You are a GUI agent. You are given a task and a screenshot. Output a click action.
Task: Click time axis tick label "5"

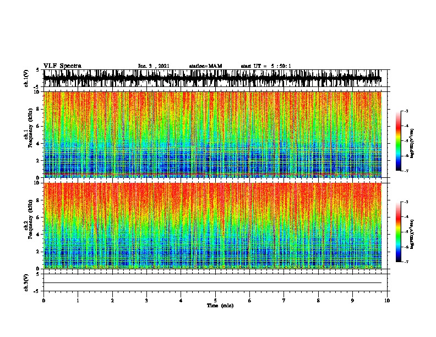point(215,301)
